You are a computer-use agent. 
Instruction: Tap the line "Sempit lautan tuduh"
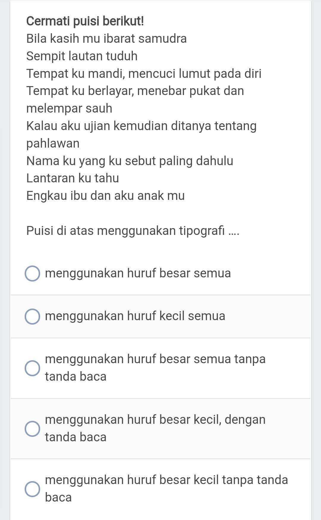(x=82, y=56)
